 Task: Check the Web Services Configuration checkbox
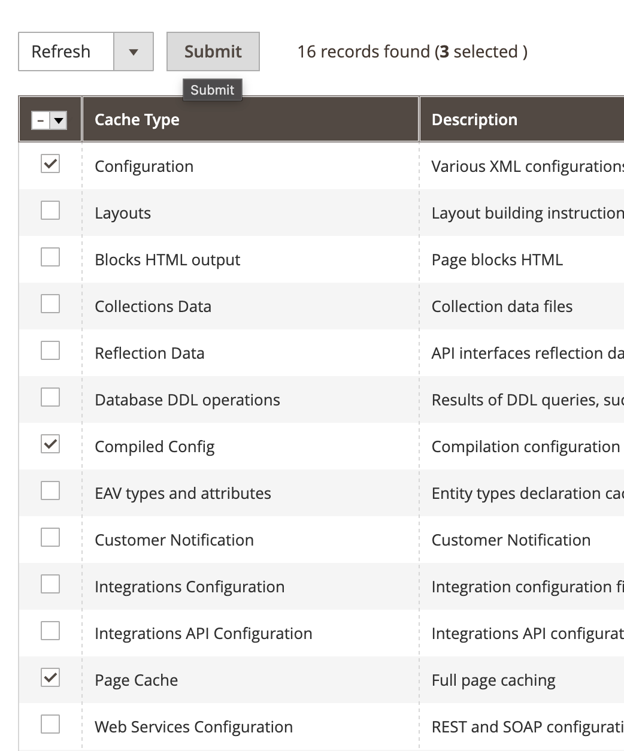pyautogui.click(x=50, y=724)
